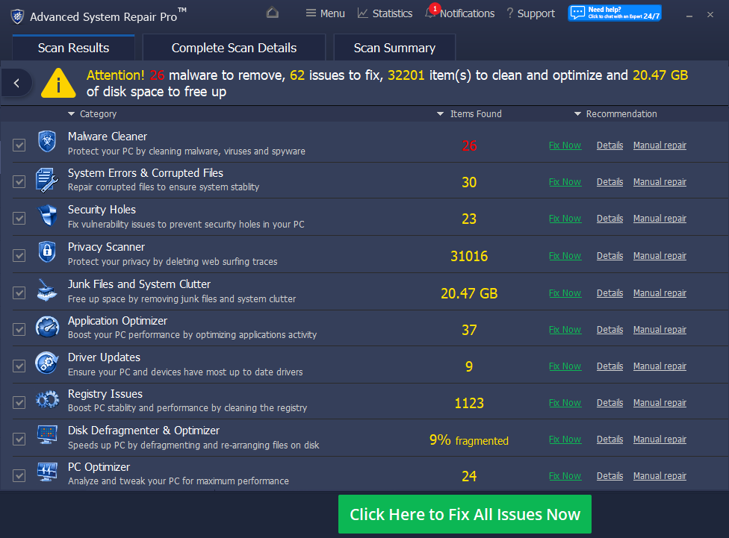
Task: Click Fix Now for Registry Issues
Action: (565, 402)
